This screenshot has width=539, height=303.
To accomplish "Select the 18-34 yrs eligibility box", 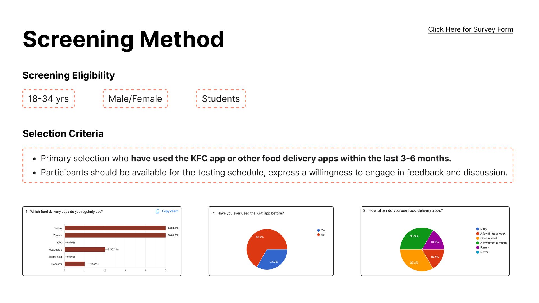I will pos(49,99).
